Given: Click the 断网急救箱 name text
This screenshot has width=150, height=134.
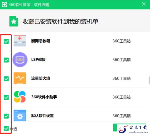Looking at the screenshot, I should (40, 41).
